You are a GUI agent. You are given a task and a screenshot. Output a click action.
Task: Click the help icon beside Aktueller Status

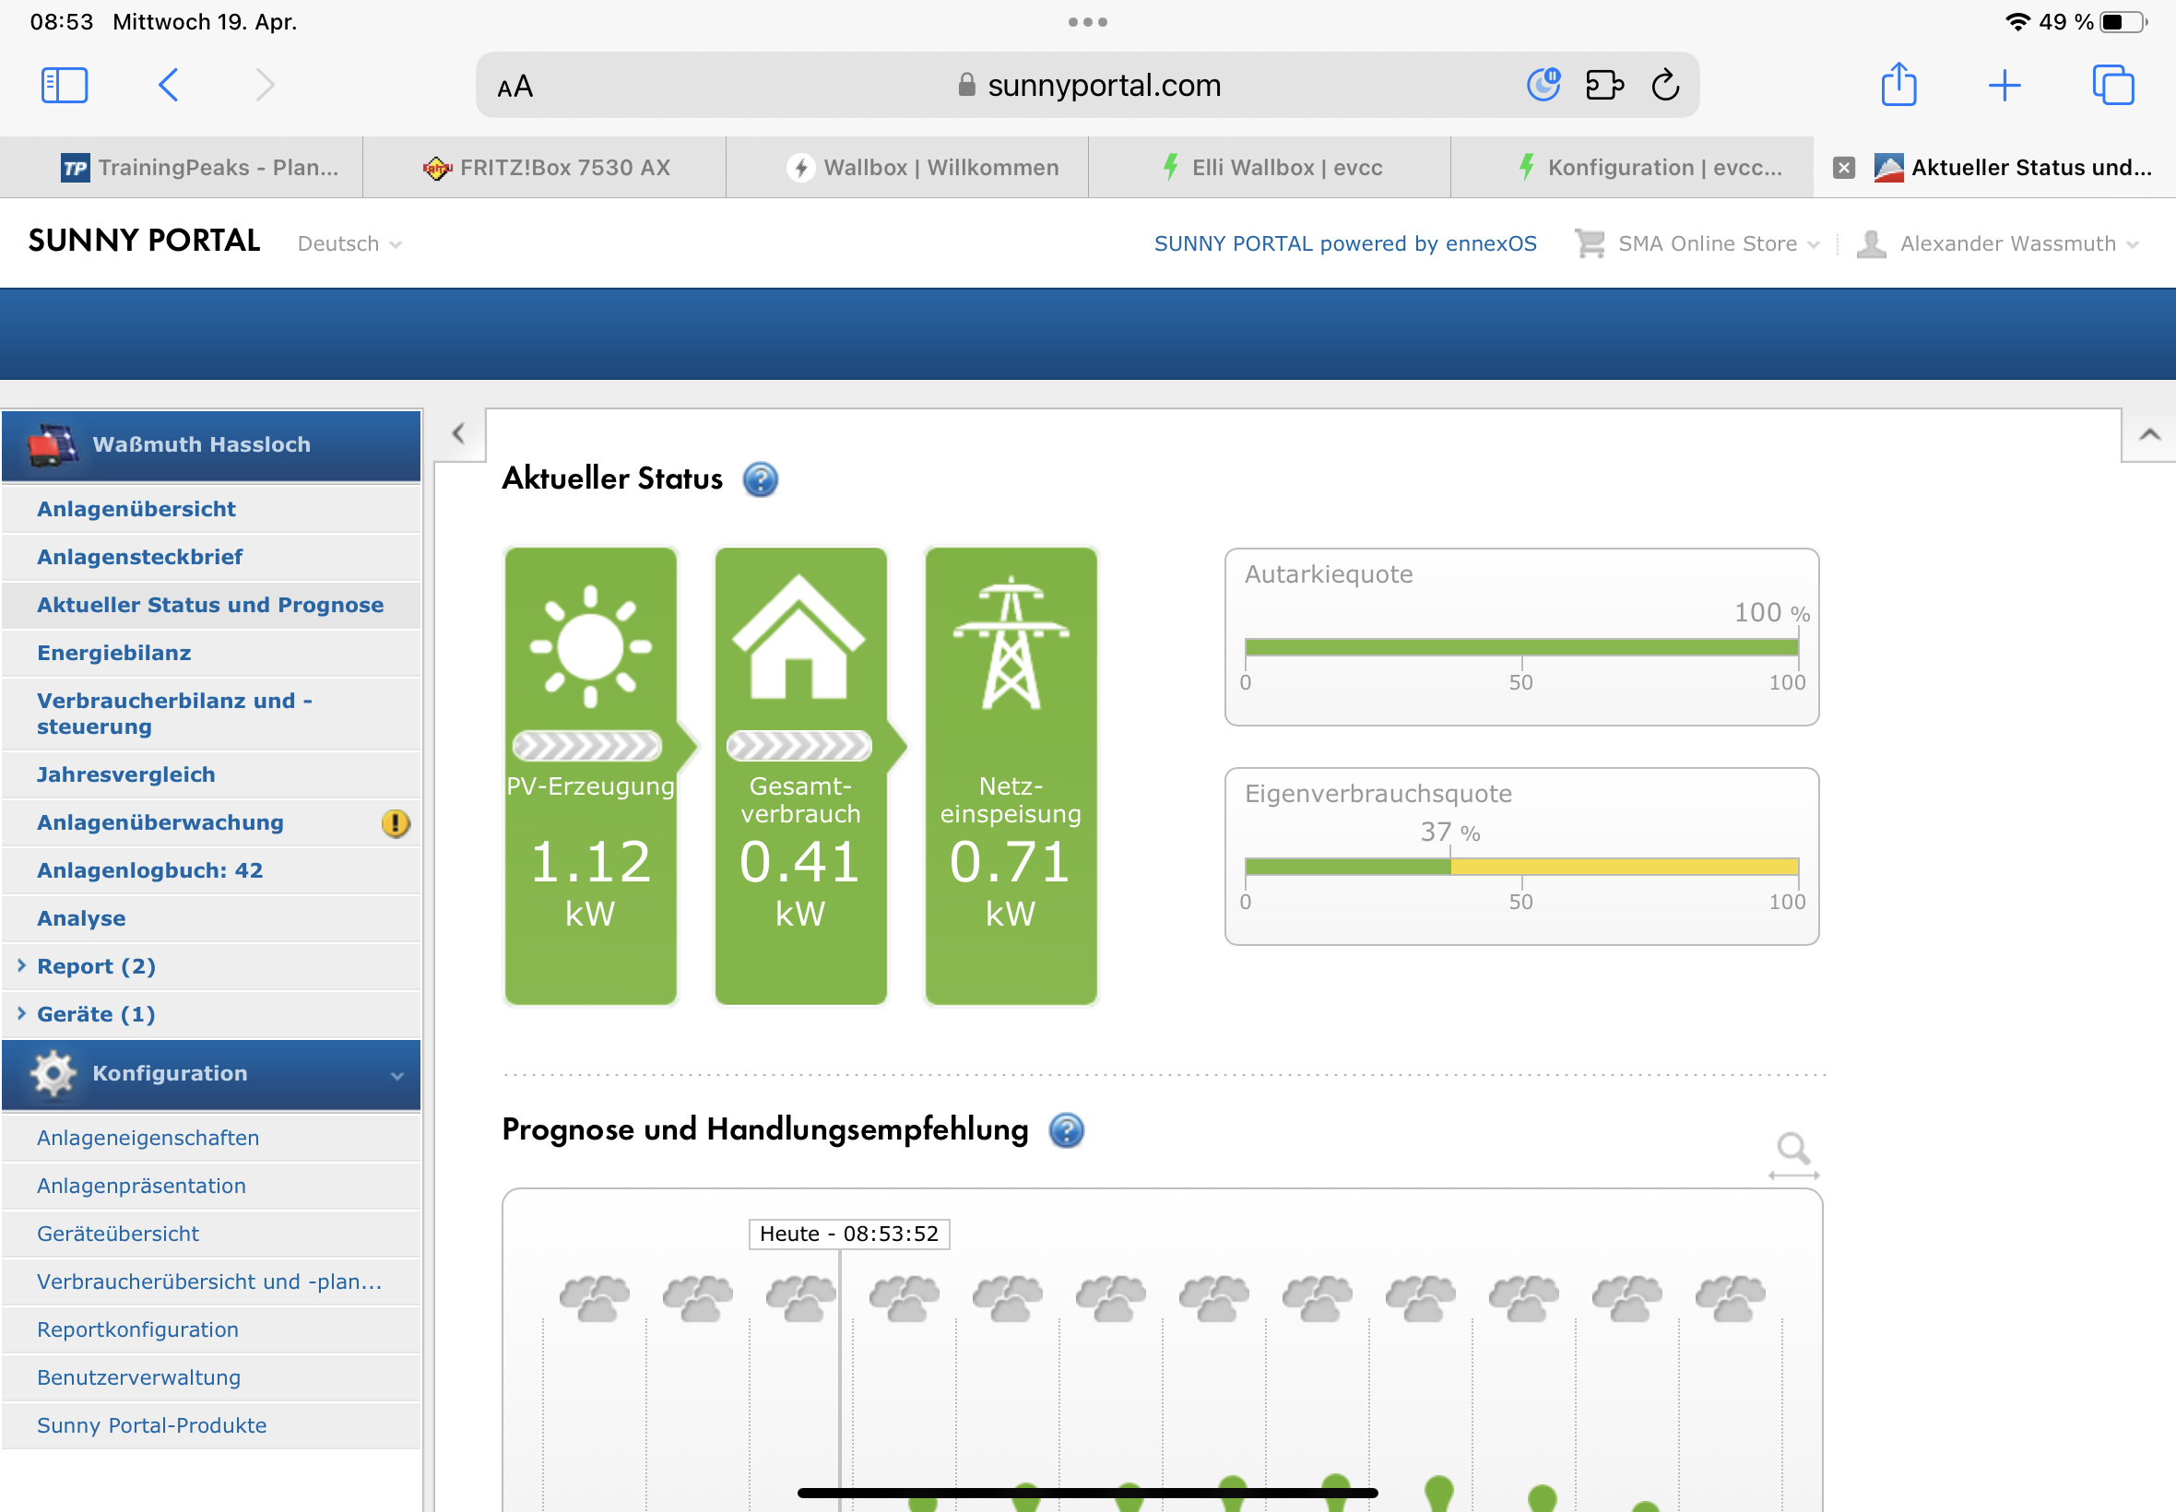coord(760,479)
